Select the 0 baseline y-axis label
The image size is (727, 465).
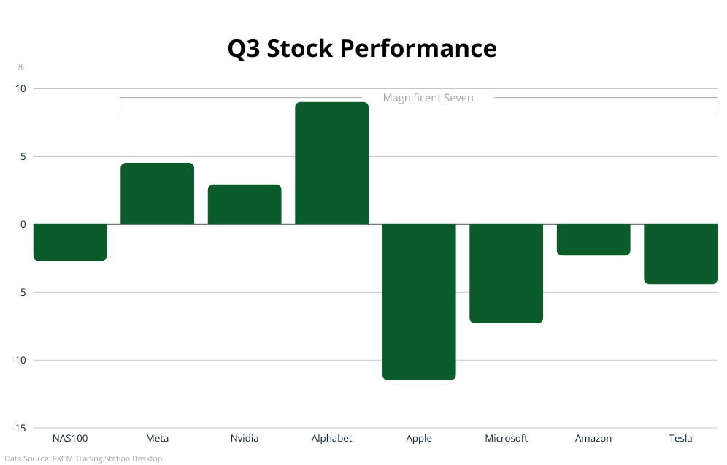(x=23, y=224)
